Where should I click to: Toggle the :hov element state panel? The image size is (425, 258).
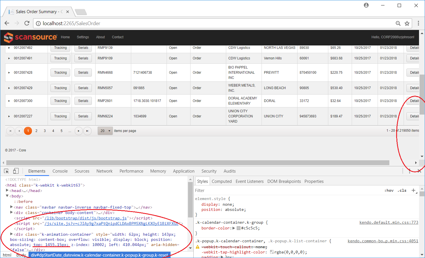389,191
